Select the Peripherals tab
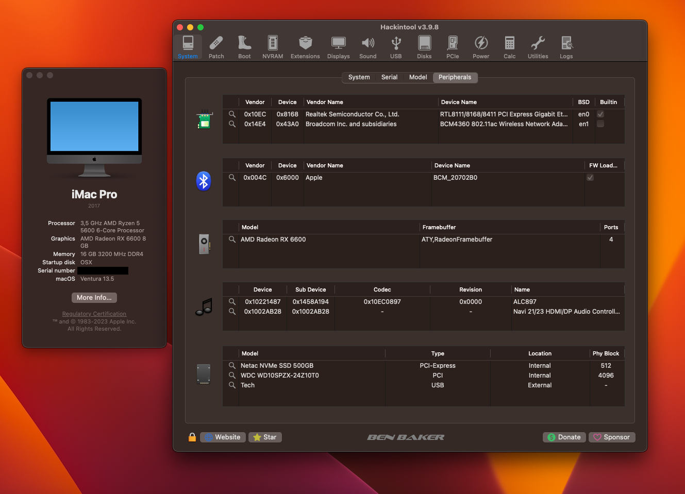 pos(455,77)
